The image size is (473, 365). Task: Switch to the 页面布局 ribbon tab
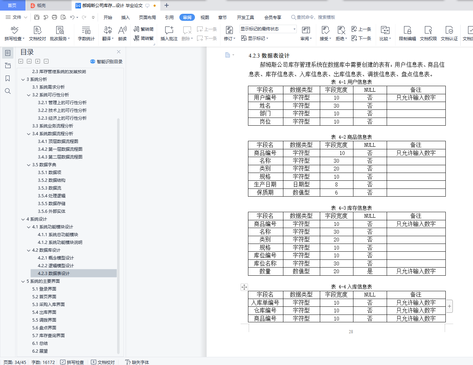coord(148,17)
